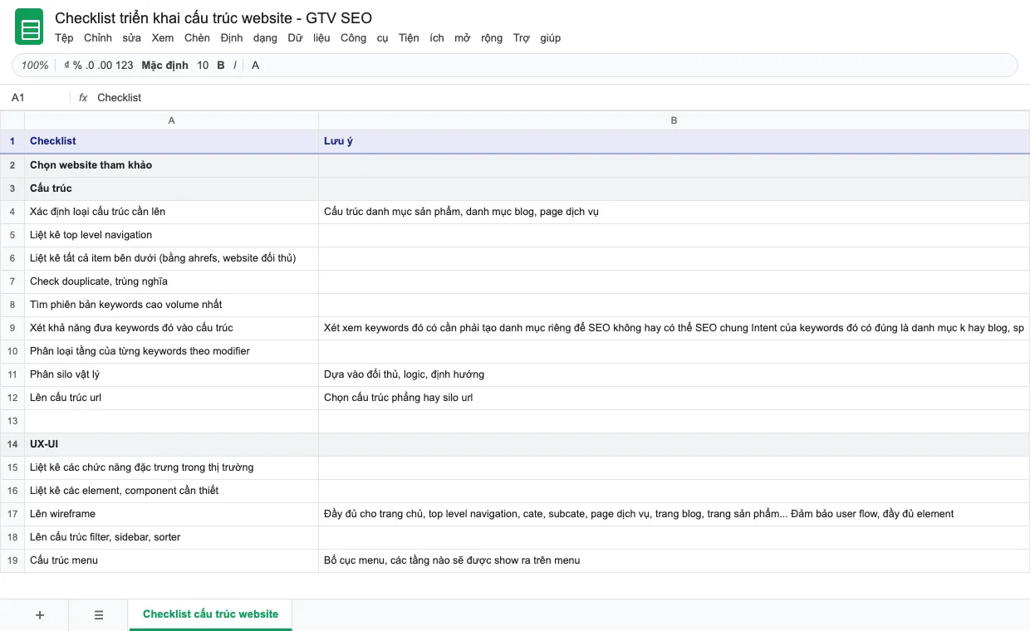This screenshot has height=631, width=1030.
Task: Select note starting Đầy đủ cho trang chủ
Action: (x=674, y=514)
